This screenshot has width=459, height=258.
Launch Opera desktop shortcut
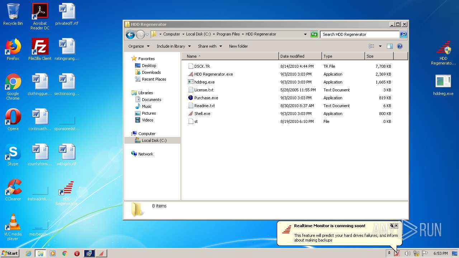13,120
